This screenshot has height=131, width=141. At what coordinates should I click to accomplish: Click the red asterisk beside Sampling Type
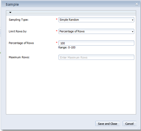(57, 19)
